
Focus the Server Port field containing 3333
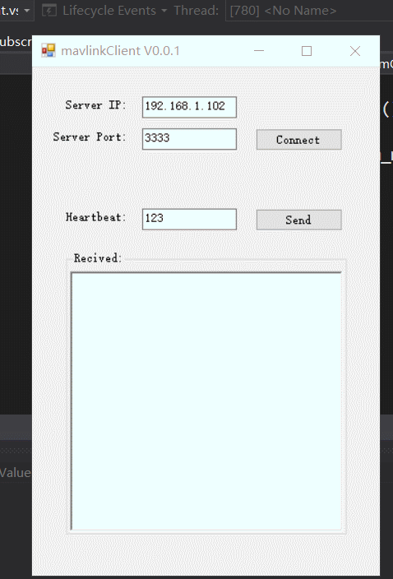point(189,139)
